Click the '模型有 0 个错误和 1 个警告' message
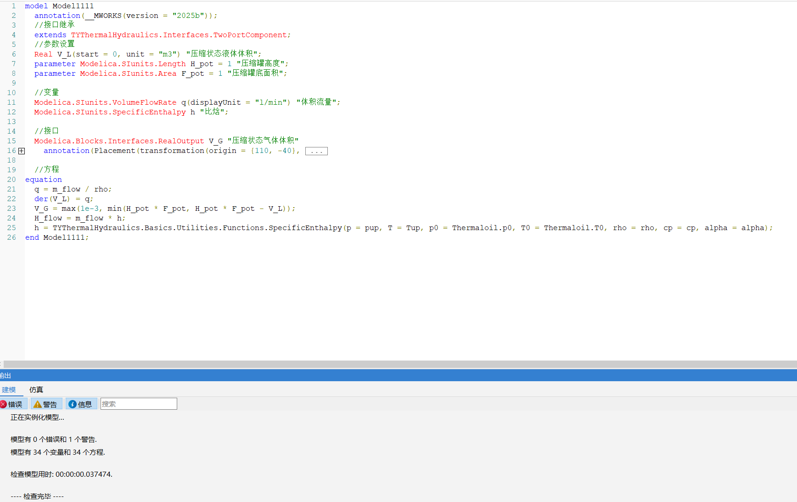 pyautogui.click(x=54, y=440)
